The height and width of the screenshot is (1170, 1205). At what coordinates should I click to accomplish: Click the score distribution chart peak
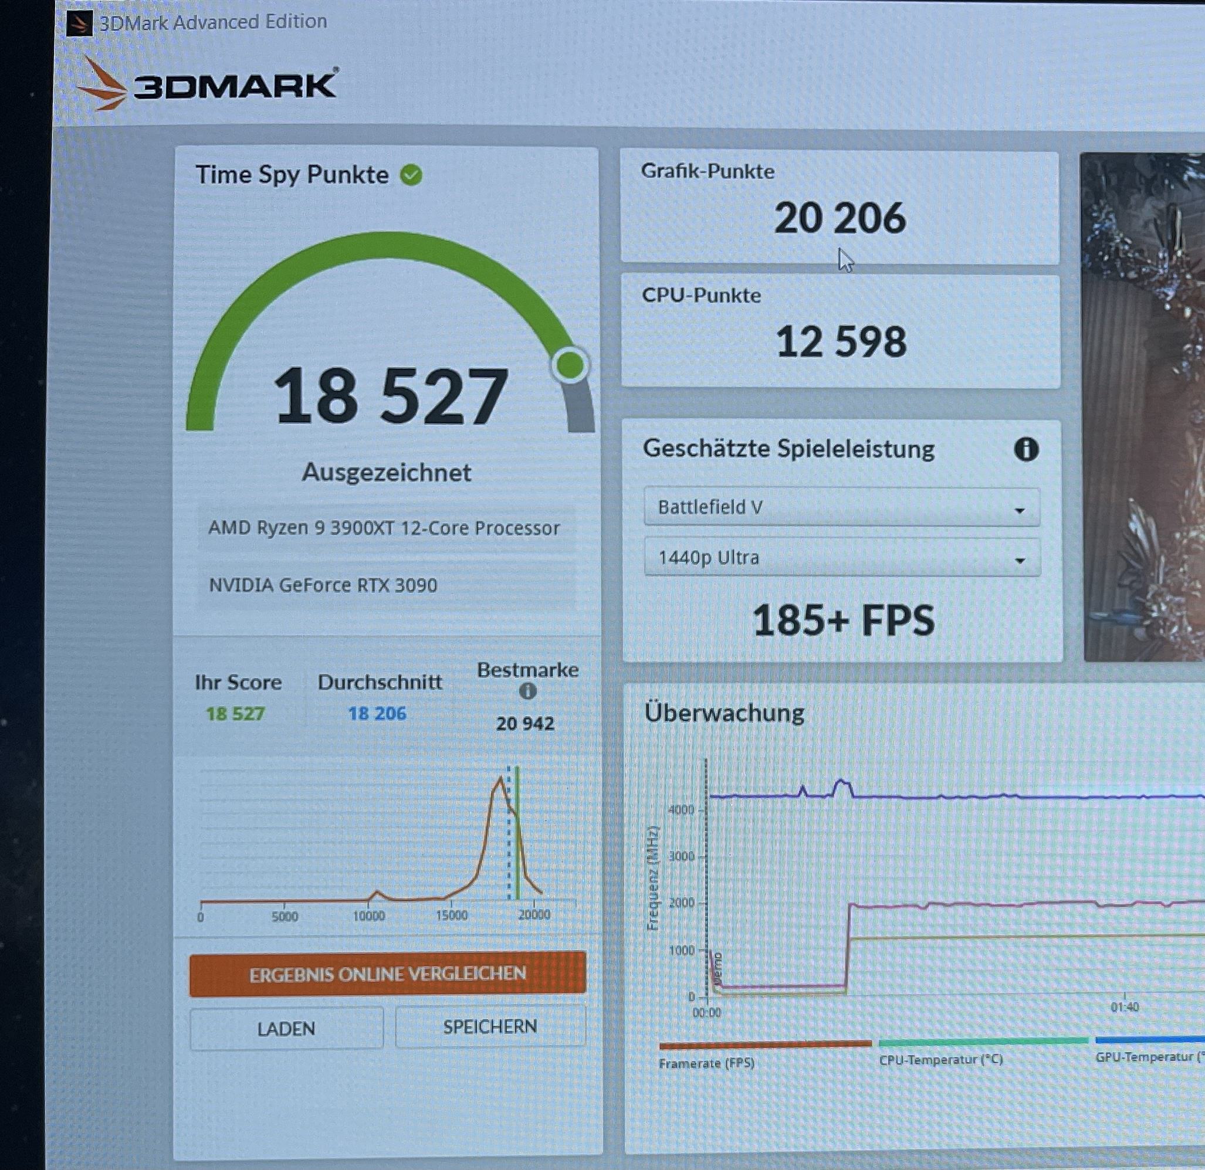(x=501, y=779)
